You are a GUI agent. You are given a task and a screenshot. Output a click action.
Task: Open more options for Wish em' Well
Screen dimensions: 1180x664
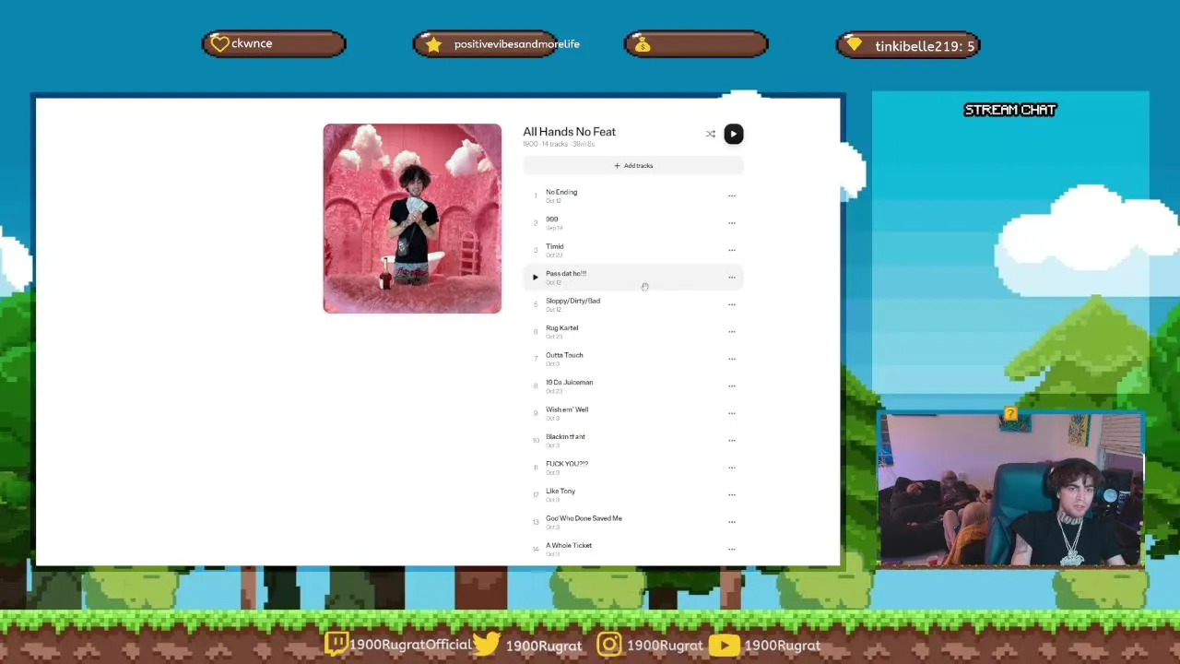732,413
